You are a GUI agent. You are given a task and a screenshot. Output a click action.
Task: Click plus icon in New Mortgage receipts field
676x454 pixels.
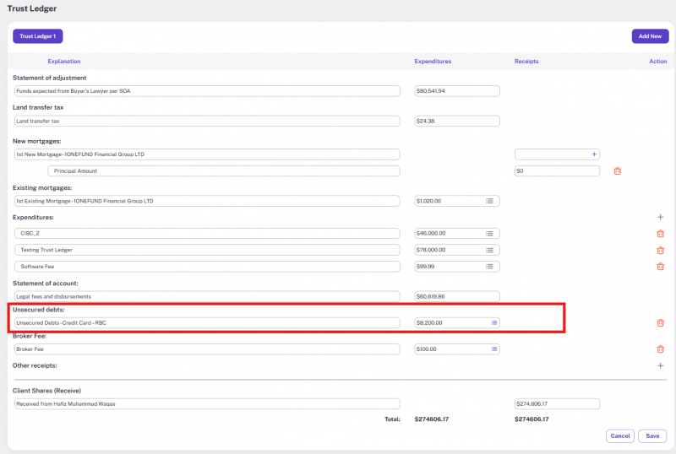click(594, 154)
